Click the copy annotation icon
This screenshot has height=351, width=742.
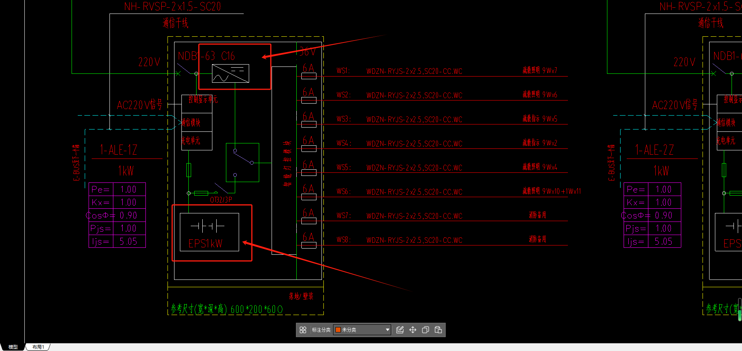click(x=426, y=330)
